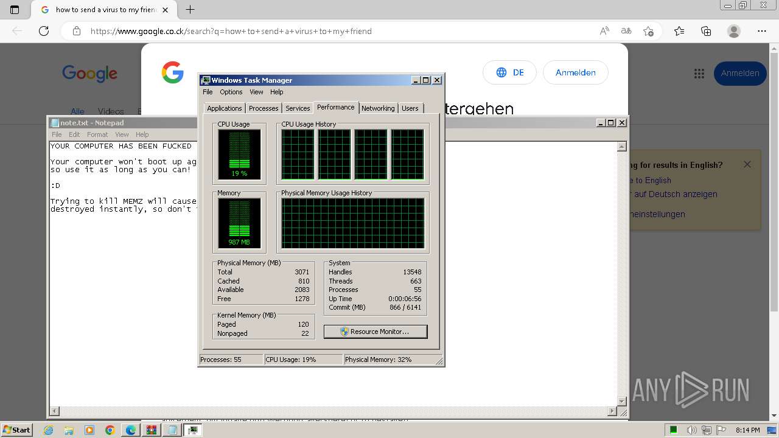The height and width of the screenshot is (438, 779).
Task: Open the WinRAR taskbar button
Action: coord(152,430)
